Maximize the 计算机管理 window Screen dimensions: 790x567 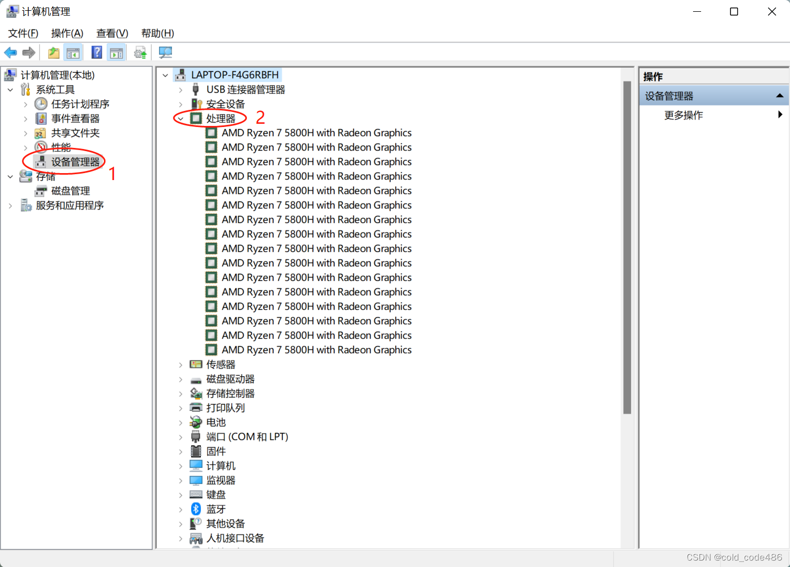(x=734, y=11)
